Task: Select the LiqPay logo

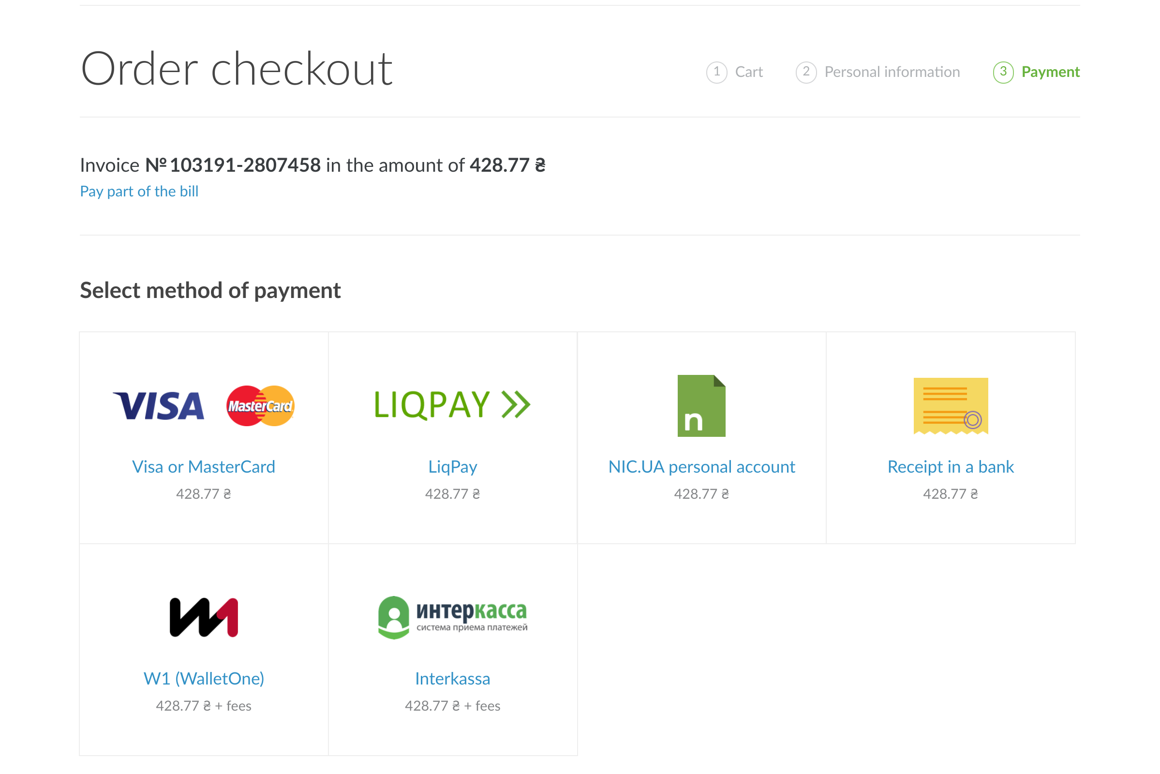Action: pos(452,405)
